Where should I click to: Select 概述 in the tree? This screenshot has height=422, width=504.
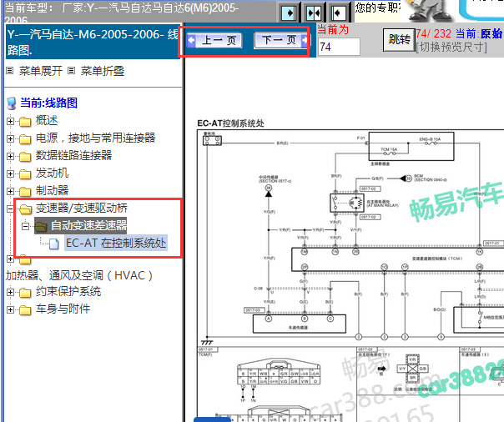47,120
